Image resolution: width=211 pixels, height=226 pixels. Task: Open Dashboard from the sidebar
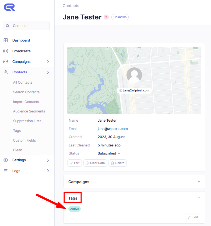21,40
